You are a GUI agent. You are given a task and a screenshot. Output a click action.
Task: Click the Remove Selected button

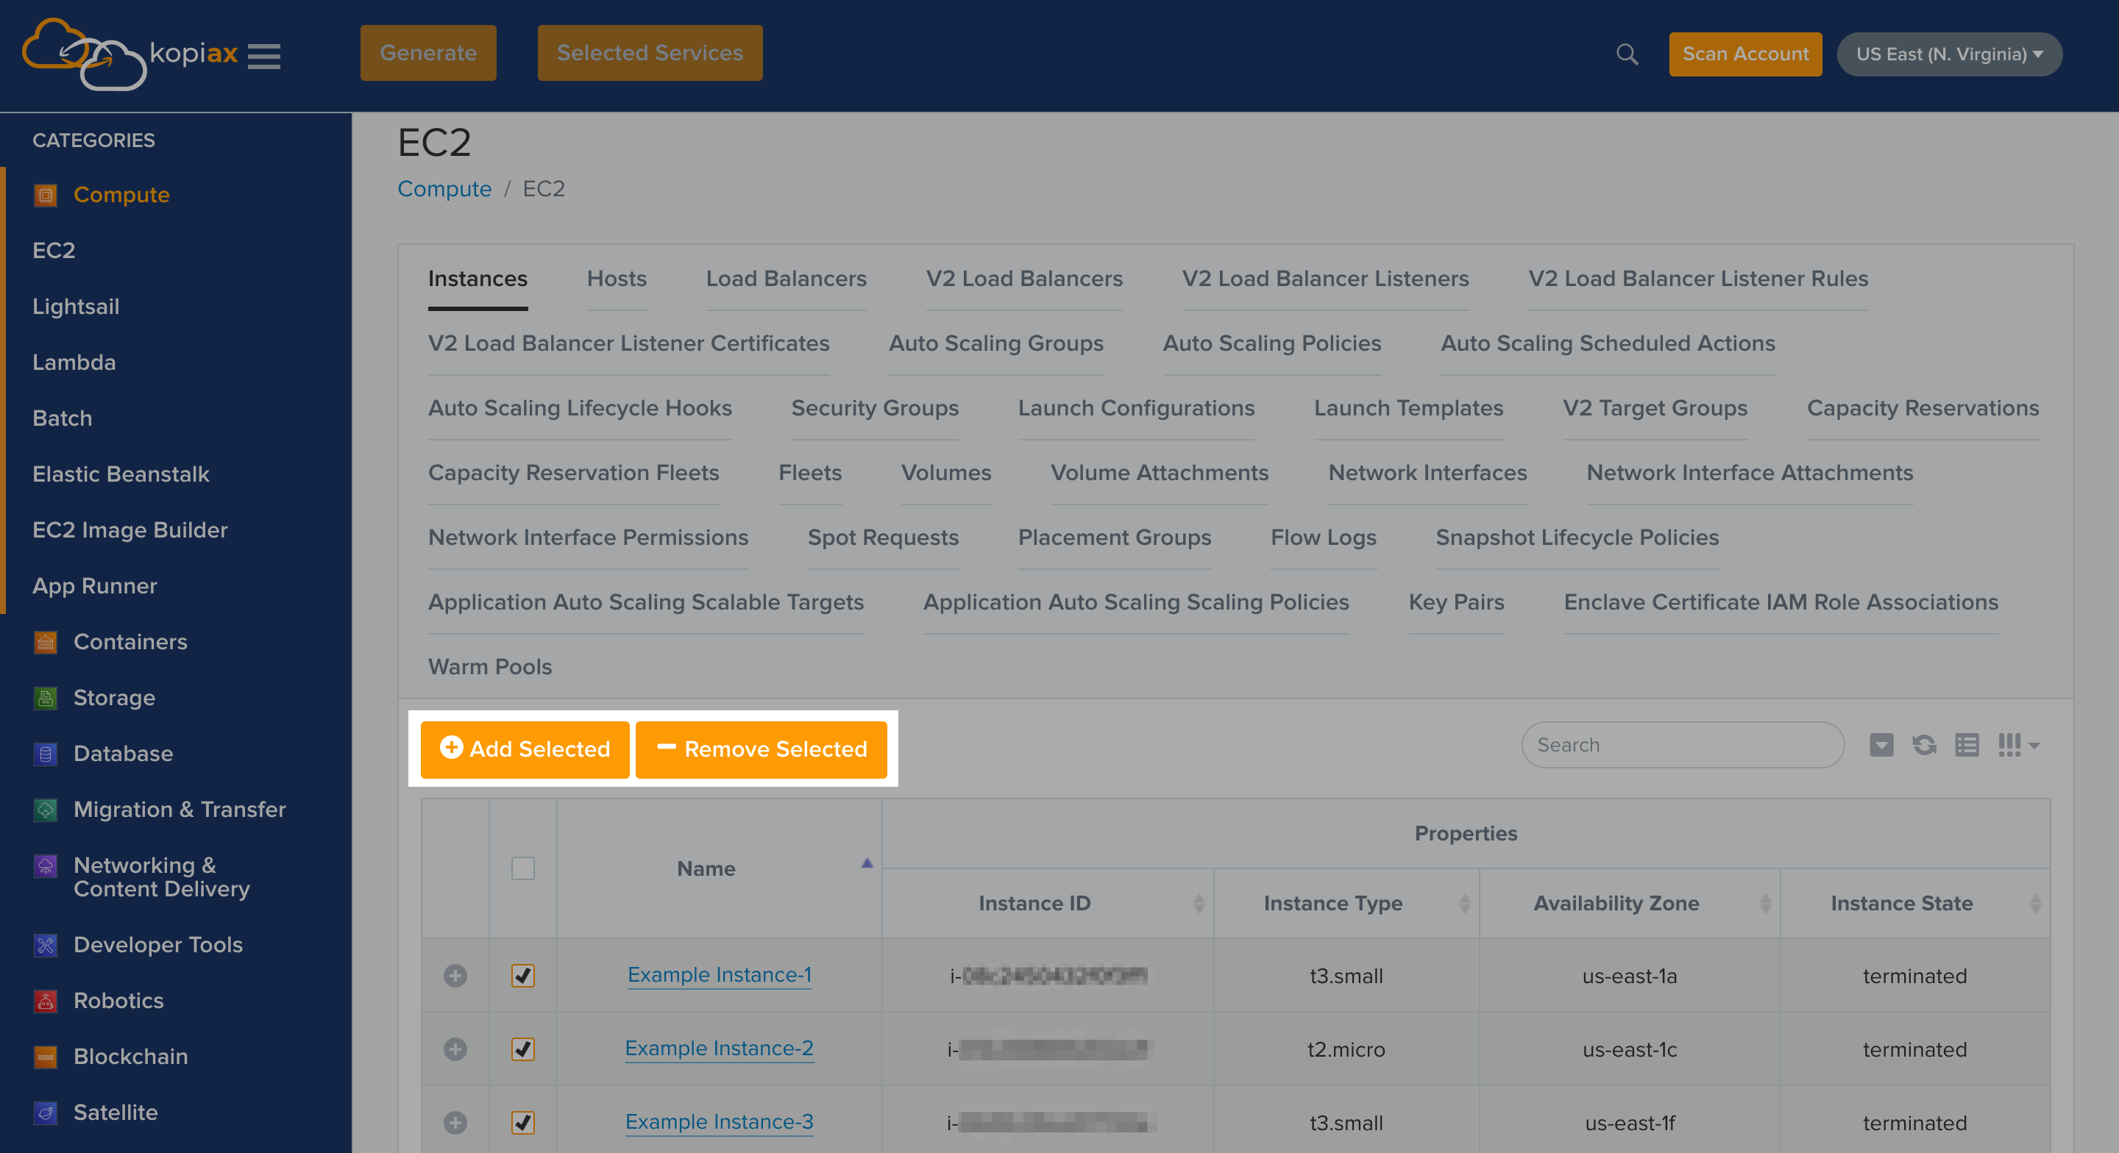(761, 749)
